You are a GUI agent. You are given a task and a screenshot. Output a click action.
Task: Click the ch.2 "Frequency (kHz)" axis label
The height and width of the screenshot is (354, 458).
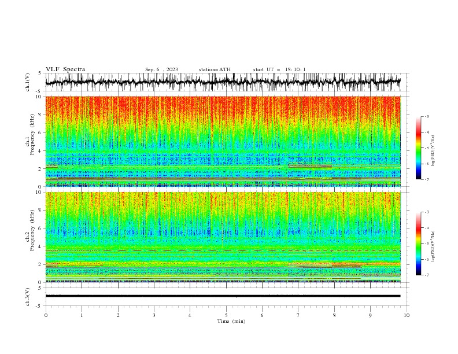pyautogui.click(x=32, y=230)
